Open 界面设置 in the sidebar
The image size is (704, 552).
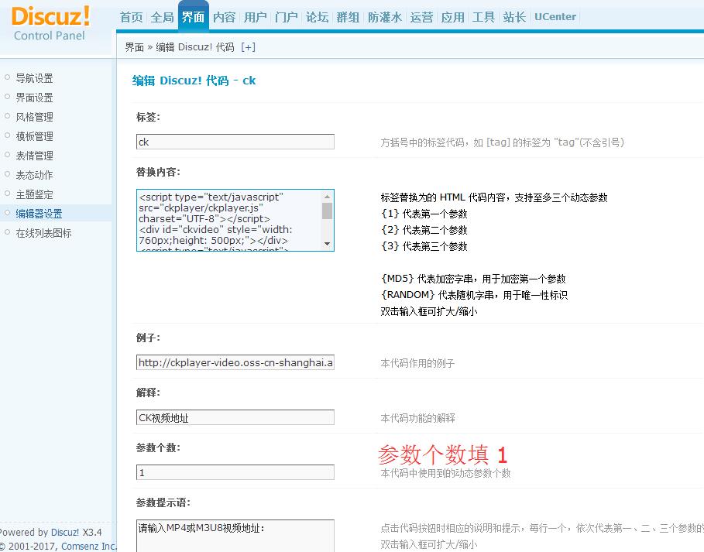click(35, 98)
